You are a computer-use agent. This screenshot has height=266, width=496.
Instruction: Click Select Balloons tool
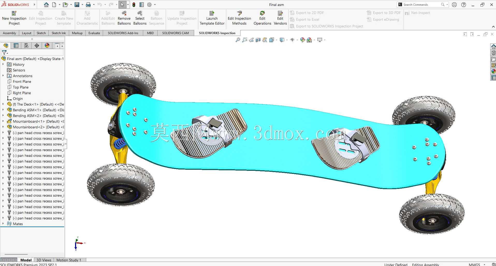click(x=140, y=18)
